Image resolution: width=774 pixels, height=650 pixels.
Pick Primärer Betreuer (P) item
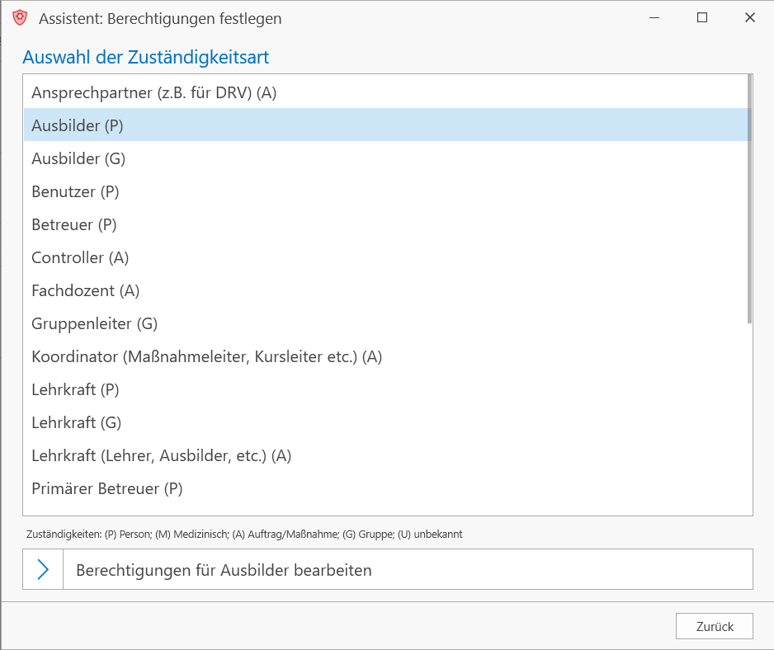click(385, 488)
